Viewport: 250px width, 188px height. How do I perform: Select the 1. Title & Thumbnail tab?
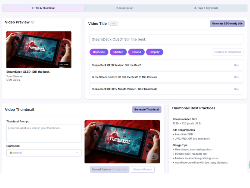[43, 8]
